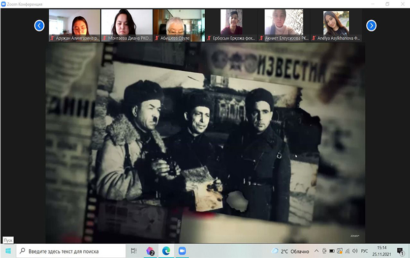Click the purple hexagon app in taskbar

[x=150, y=251]
